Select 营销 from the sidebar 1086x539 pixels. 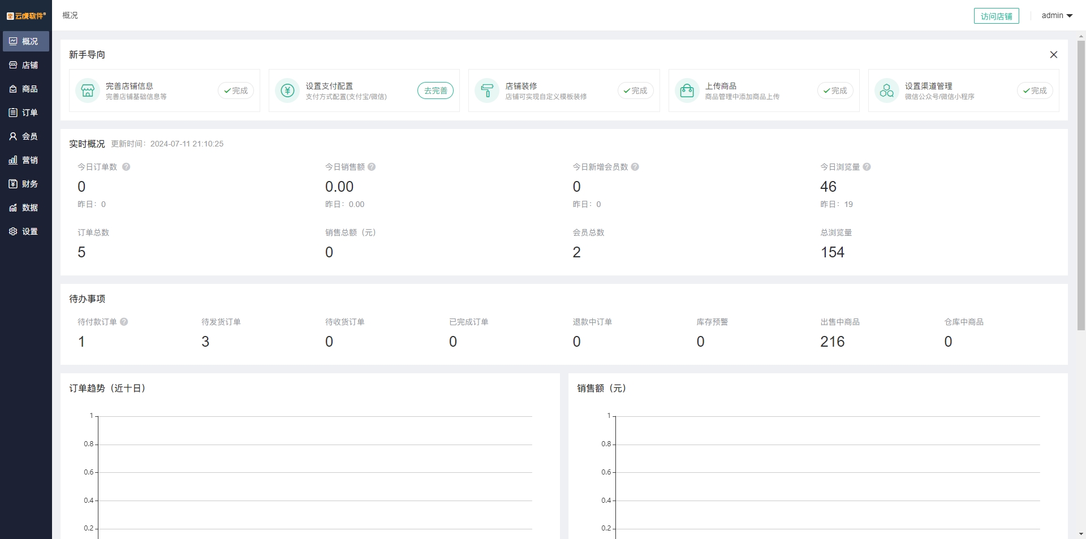pos(24,160)
